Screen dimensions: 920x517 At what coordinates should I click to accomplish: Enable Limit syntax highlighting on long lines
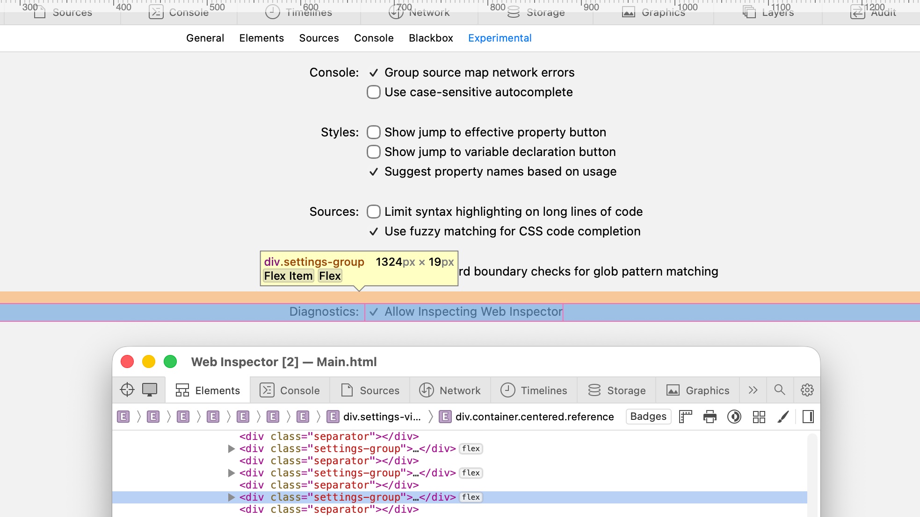(373, 212)
